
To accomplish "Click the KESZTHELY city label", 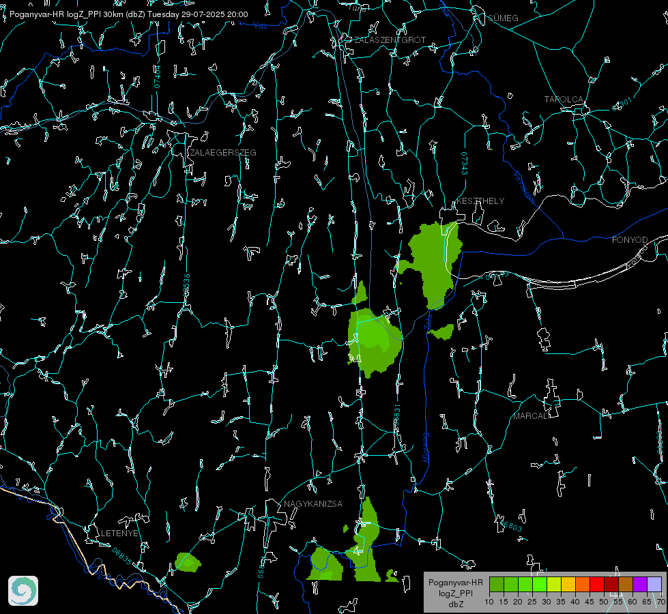I will click(x=480, y=201).
